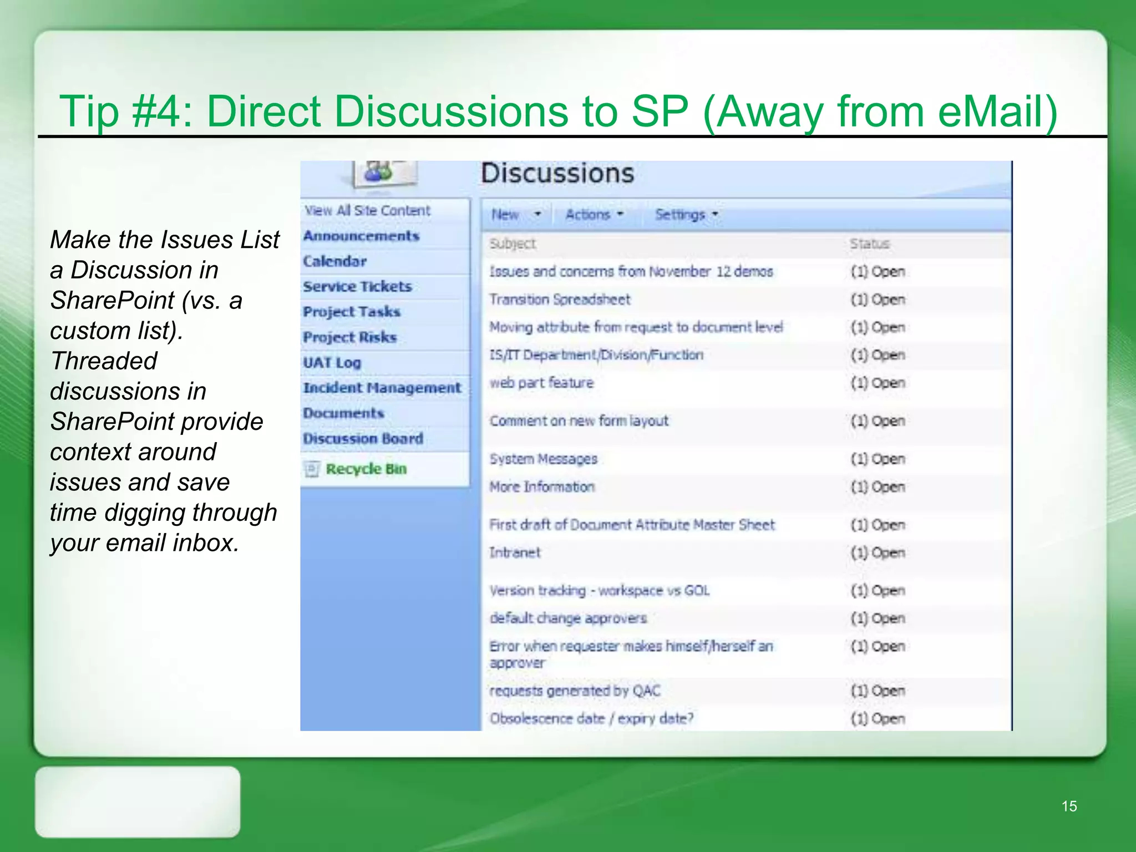Screen dimensions: 1136x852
Task: Open the UAT Log list
Action: pyautogui.click(x=332, y=363)
